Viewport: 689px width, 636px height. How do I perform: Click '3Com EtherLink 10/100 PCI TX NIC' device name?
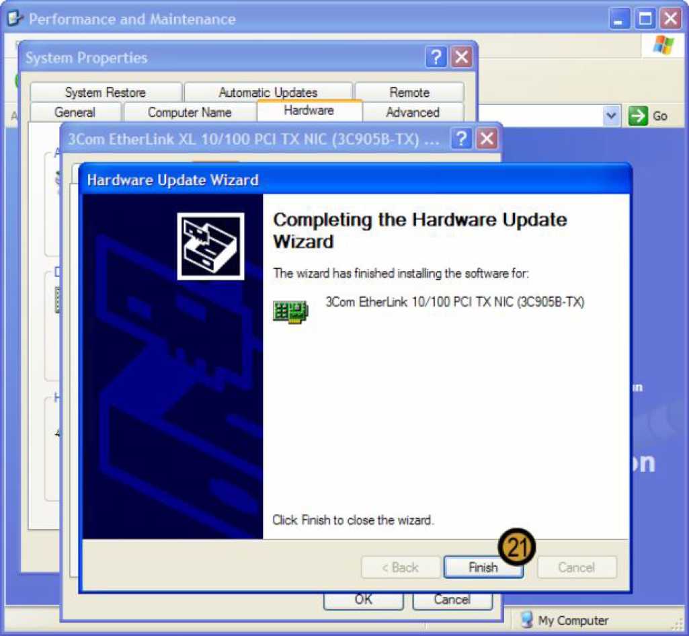[x=455, y=302]
